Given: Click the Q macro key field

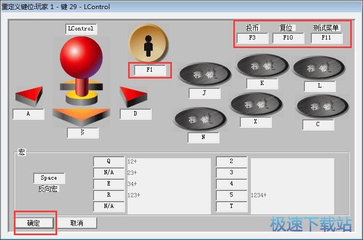Looking at the screenshot, I should [108, 161].
